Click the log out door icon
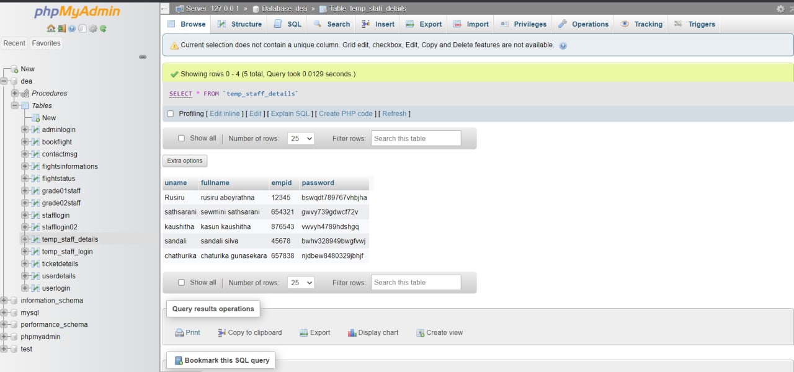Screen dimensions: 794x372 (61, 29)
